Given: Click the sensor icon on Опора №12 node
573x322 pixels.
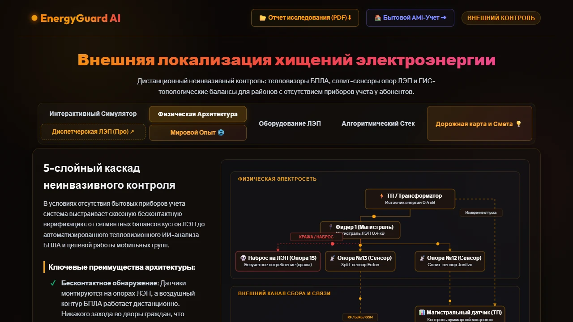Looking at the screenshot, I should 422,258.
